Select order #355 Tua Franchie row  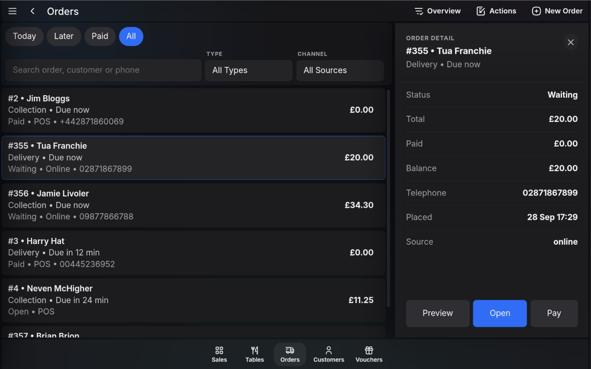(193, 158)
